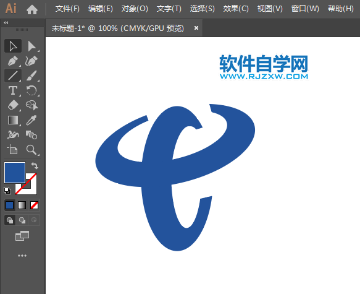Select the Artboard tool
Screen dimensions: 360x294
click(13, 150)
